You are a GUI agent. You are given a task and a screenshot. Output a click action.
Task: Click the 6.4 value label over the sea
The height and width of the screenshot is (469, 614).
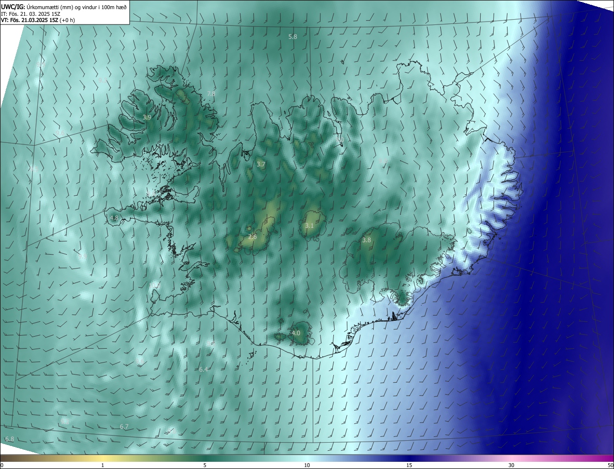tap(203, 370)
